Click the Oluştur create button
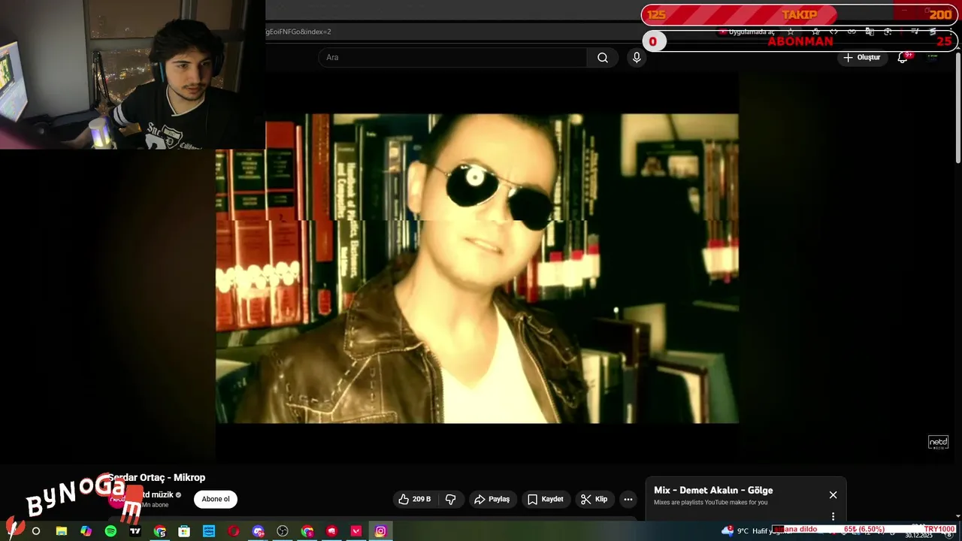Screen dimensions: 962x541 (861, 58)
